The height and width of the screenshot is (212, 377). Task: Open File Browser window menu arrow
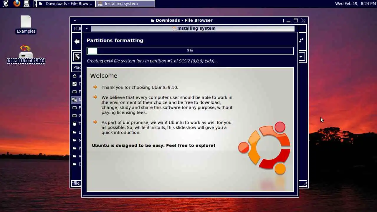click(75, 20)
